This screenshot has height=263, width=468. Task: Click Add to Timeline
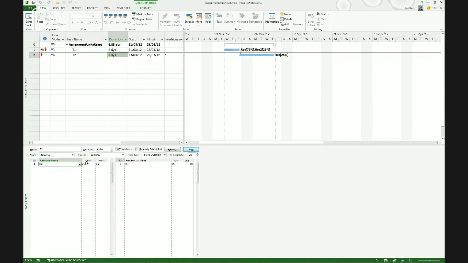point(291,24)
